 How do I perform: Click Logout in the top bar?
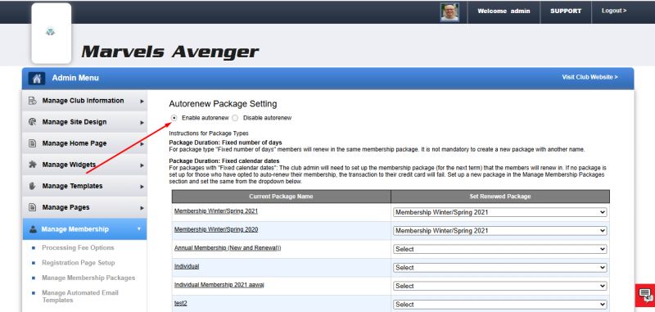click(x=613, y=11)
